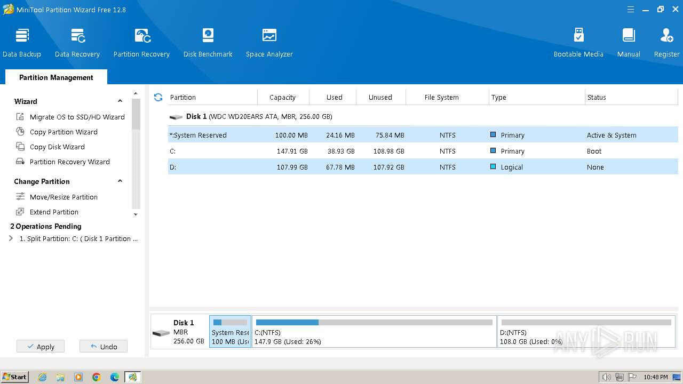Open Internet Explorer from the taskbar
Image resolution: width=683 pixels, height=384 pixels.
(x=43, y=377)
